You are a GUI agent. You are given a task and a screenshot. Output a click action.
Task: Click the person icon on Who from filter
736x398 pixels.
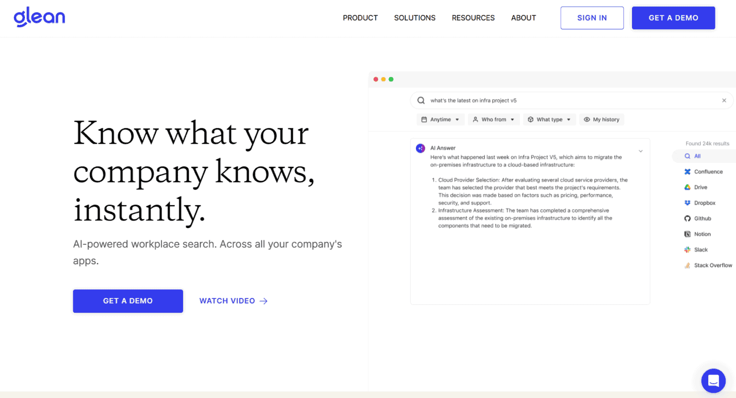coord(475,120)
